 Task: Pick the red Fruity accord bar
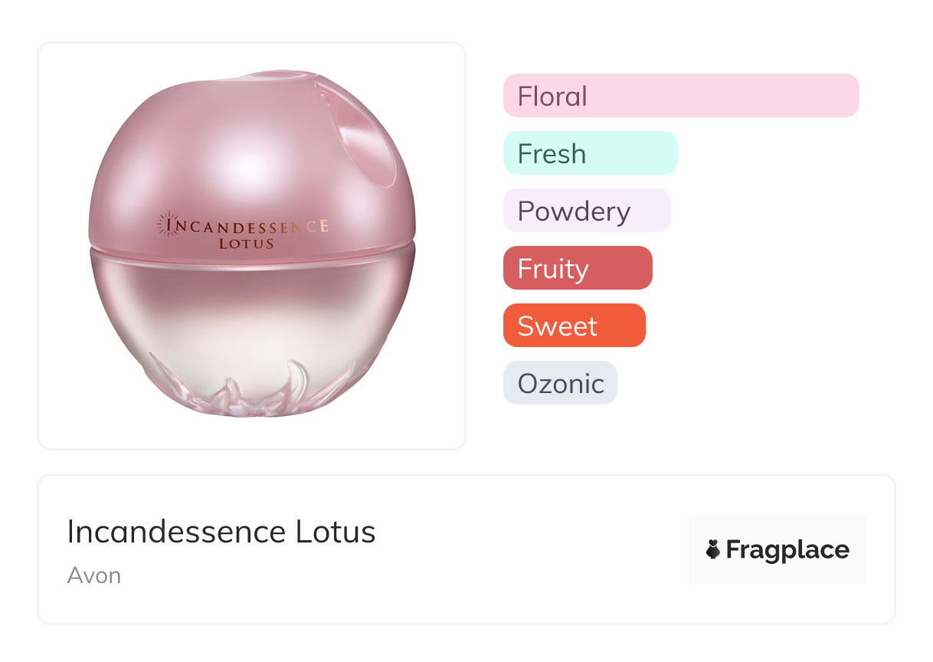(577, 268)
